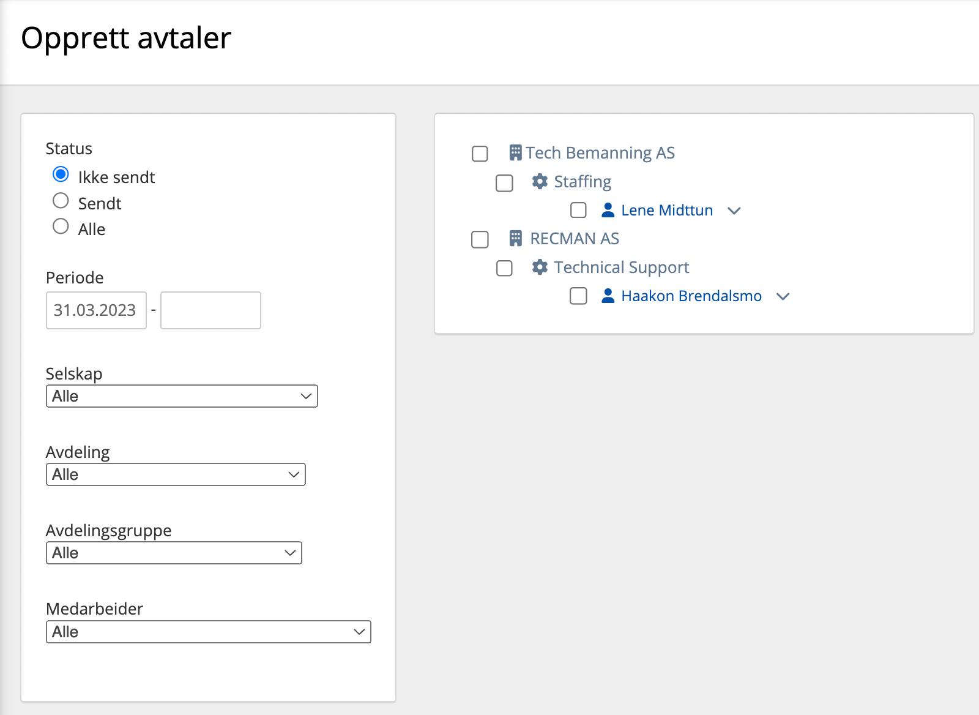Tick the Haakon Brendalsmo checkbox
Image resolution: width=979 pixels, height=715 pixels.
(x=578, y=296)
